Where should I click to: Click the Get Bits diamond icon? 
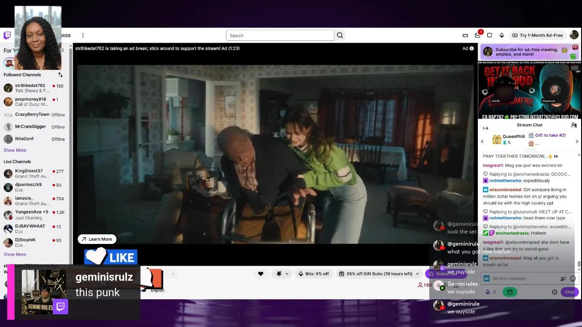[x=502, y=35]
